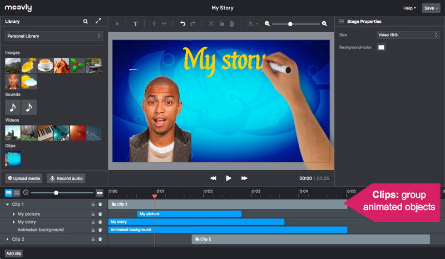Search the library with magnifier icon

click(86, 21)
